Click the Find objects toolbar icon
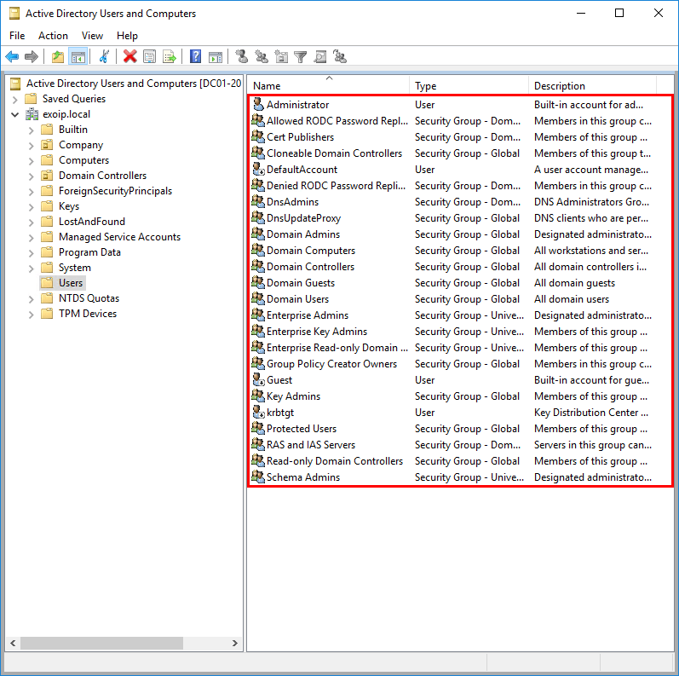Image resolution: width=679 pixels, height=676 pixels. pyautogui.click(x=320, y=57)
